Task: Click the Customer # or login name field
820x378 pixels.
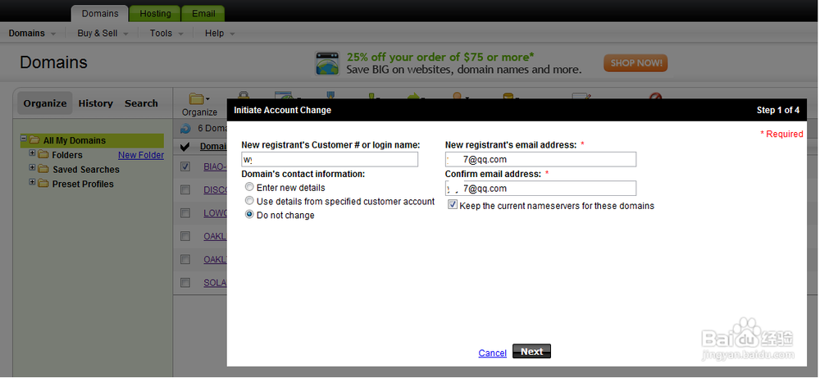Action: point(330,159)
